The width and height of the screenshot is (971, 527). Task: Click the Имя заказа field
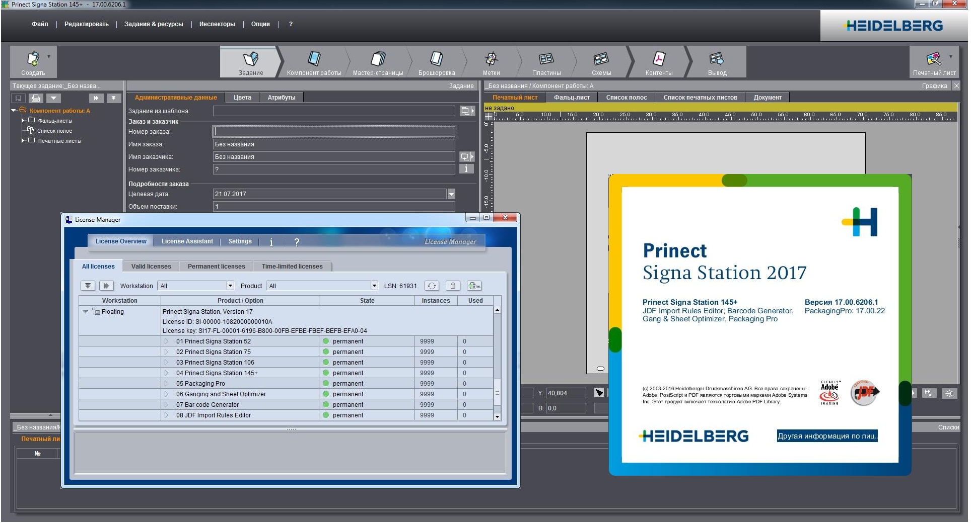334,144
